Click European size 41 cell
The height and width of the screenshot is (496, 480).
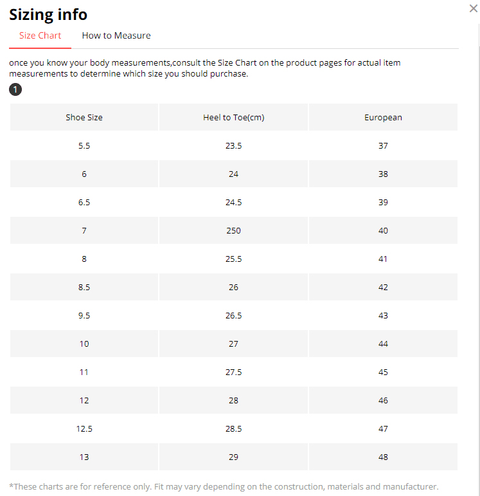click(383, 259)
